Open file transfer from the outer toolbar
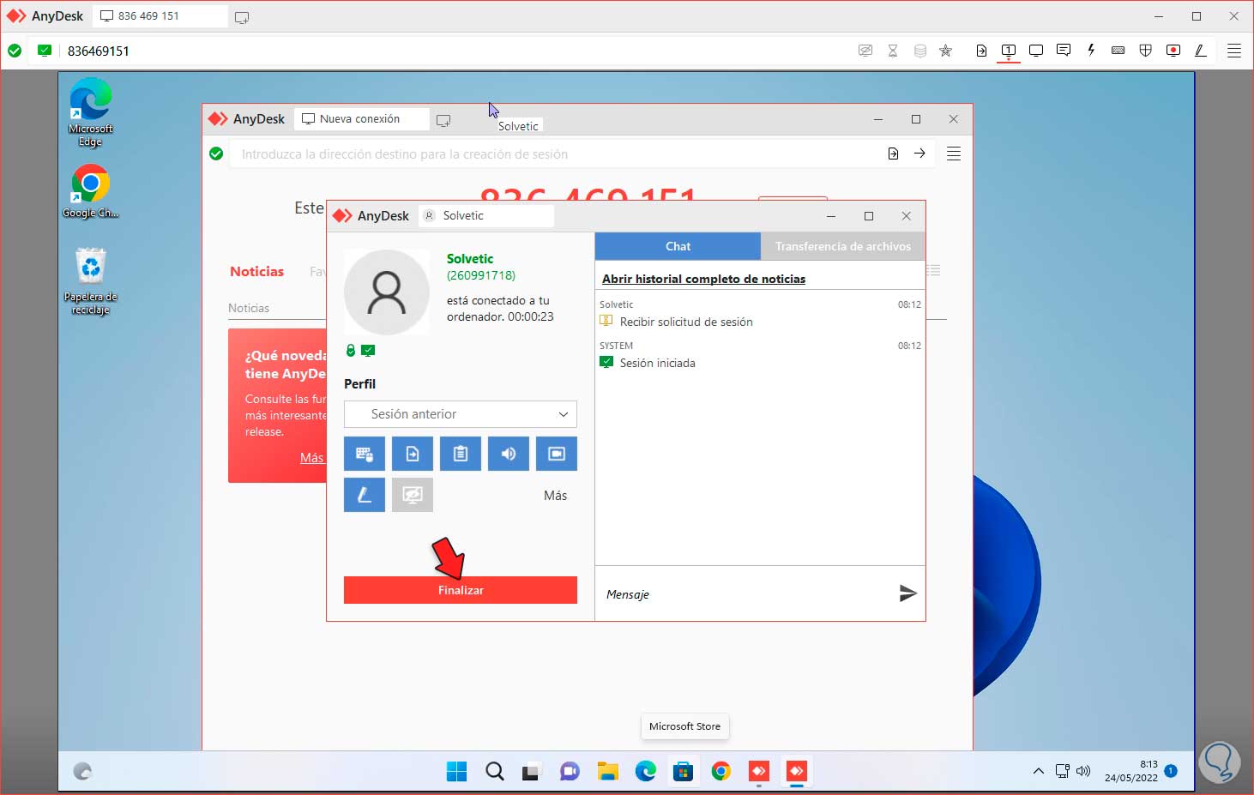Viewport: 1254px width, 795px height. click(x=981, y=51)
